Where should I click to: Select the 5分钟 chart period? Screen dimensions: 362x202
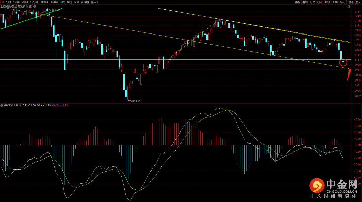[x=25, y=2]
